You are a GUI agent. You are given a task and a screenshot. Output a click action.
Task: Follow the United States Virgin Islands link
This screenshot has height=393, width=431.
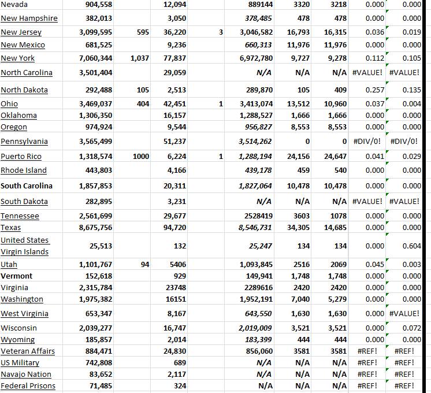tap(25, 246)
